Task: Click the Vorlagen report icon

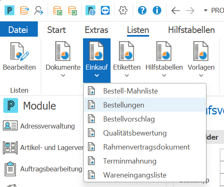Action: [x=201, y=51]
